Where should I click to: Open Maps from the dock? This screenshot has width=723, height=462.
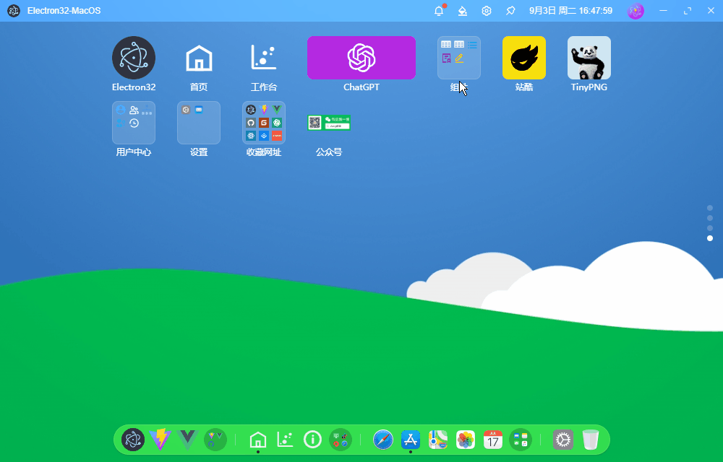438,440
